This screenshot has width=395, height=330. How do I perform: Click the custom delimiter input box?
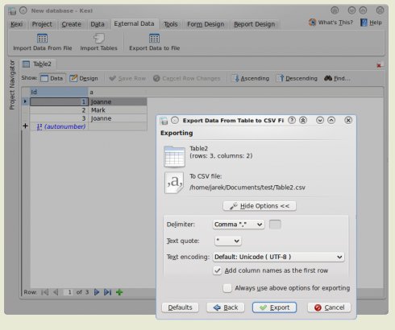(275, 225)
